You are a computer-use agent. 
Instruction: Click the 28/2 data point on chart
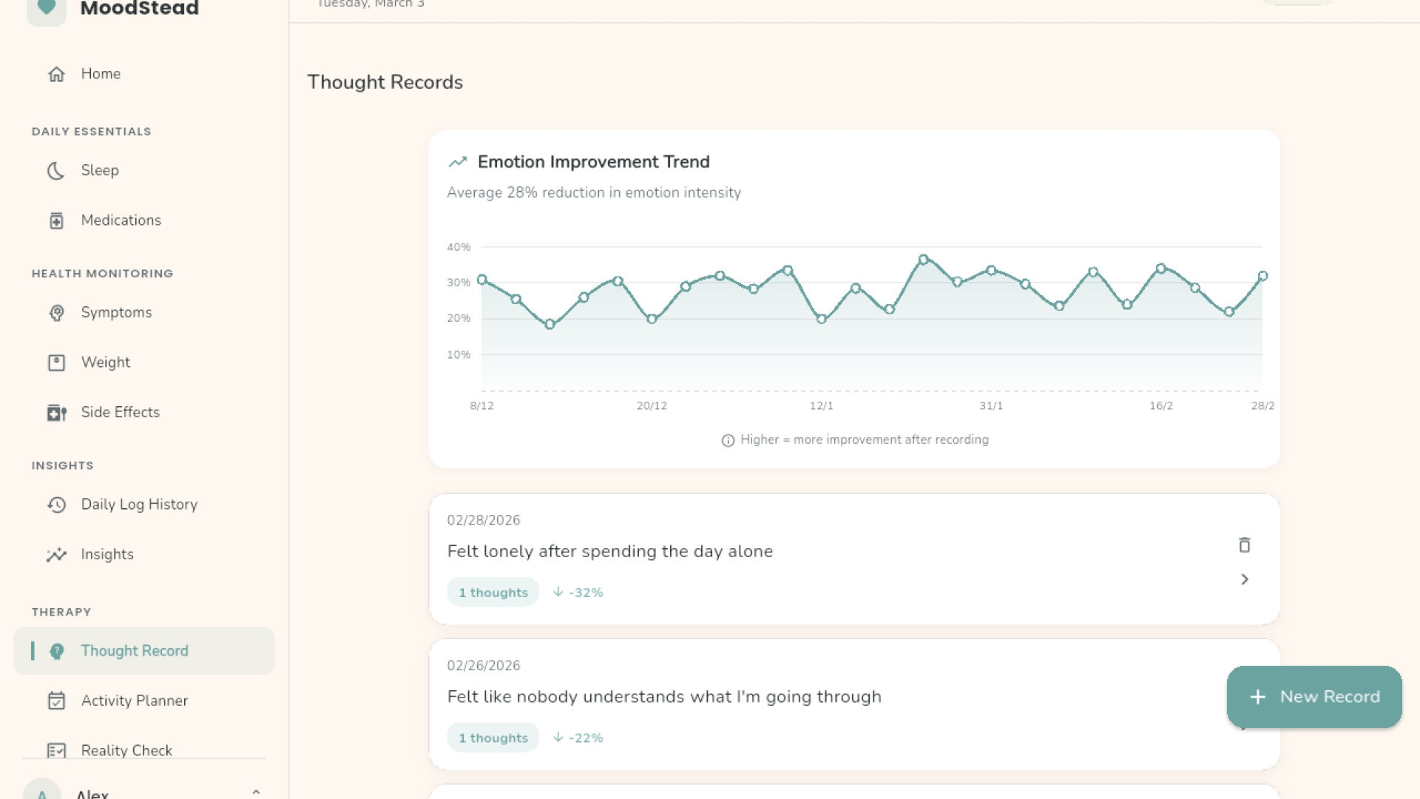pos(1262,276)
